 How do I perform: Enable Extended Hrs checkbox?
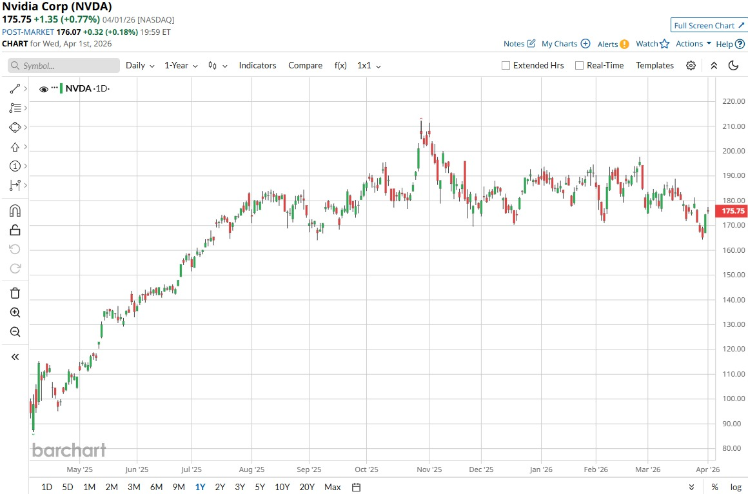[x=506, y=65]
